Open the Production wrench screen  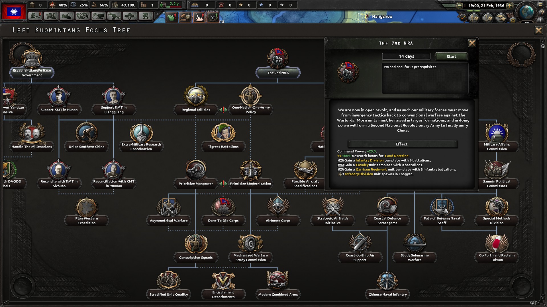click(x=114, y=16)
